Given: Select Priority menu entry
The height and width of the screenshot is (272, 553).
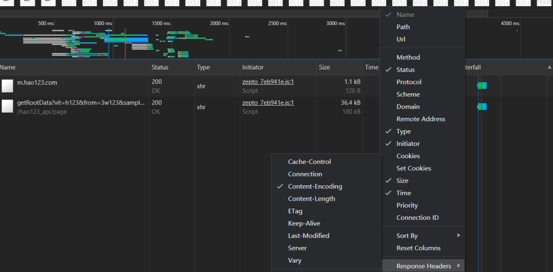Looking at the screenshot, I should pyautogui.click(x=422, y=205).
